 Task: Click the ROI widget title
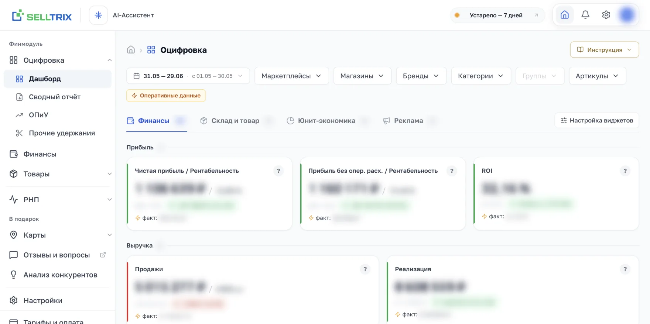click(x=487, y=171)
